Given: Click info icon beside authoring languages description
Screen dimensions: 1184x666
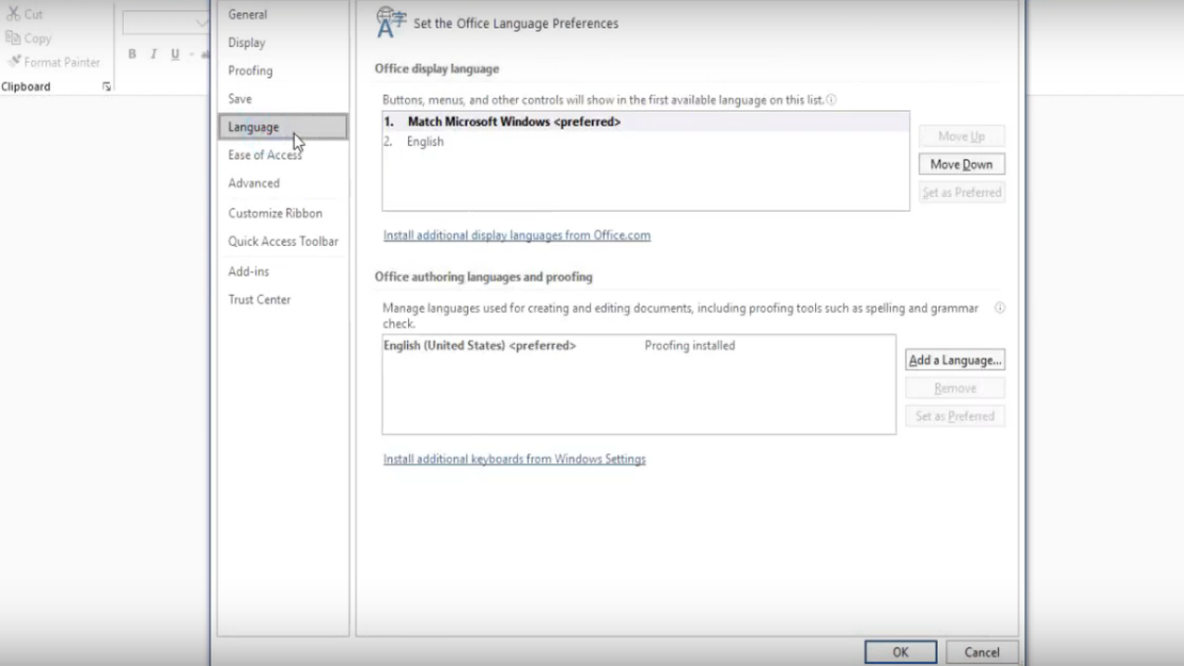Looking at the screenshot, I should pyautogui.click(x=999, y=308).
